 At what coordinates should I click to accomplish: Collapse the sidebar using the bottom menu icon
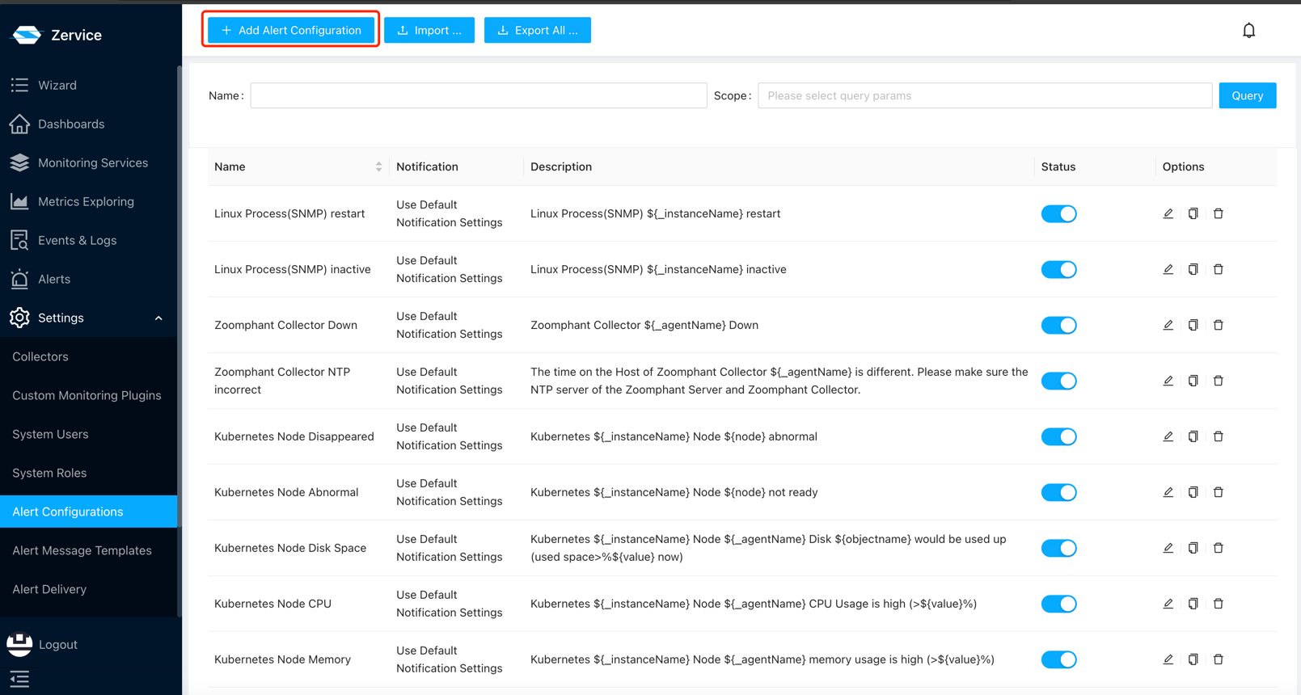(x=19, y=679)
